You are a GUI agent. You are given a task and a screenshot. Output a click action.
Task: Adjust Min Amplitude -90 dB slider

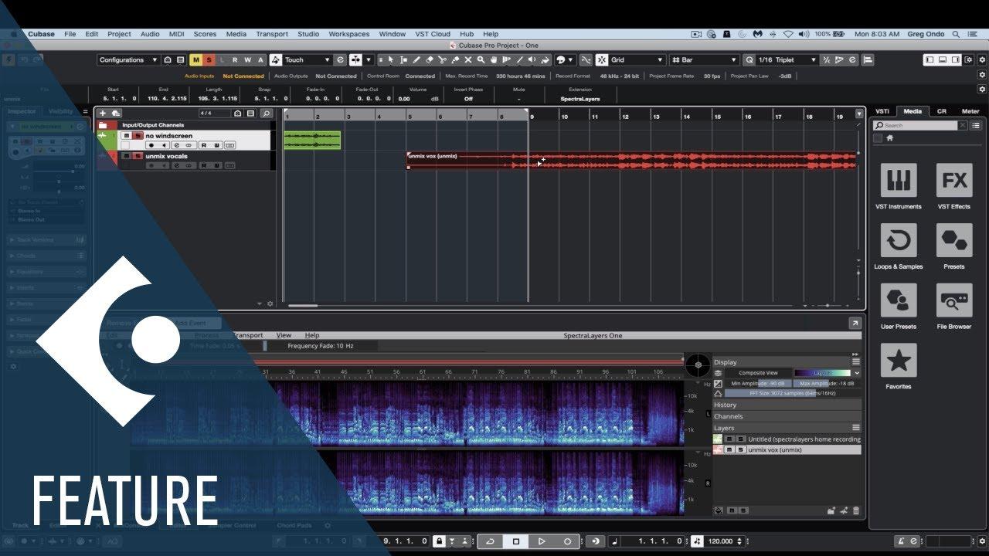[x=758, y=384]
